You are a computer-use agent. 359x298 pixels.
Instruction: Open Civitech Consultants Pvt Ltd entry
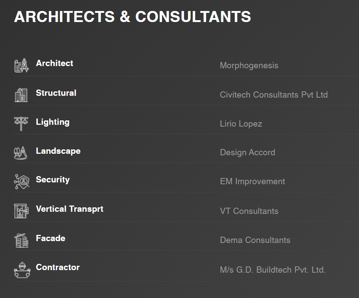274,95
